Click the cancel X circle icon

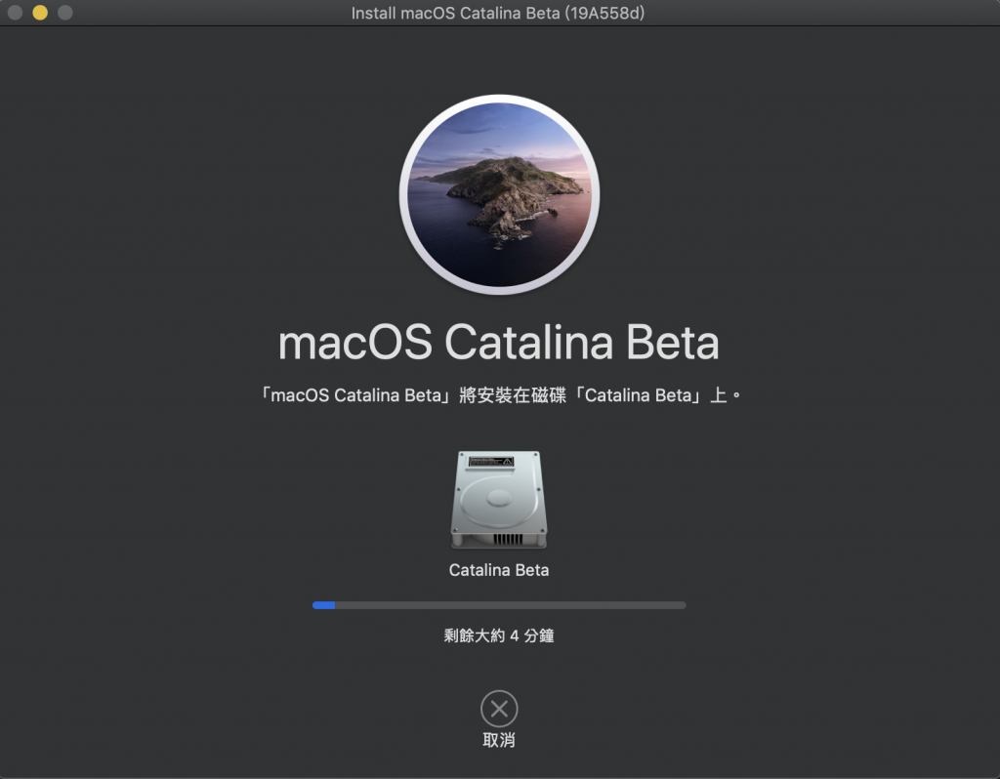(499, 709)
